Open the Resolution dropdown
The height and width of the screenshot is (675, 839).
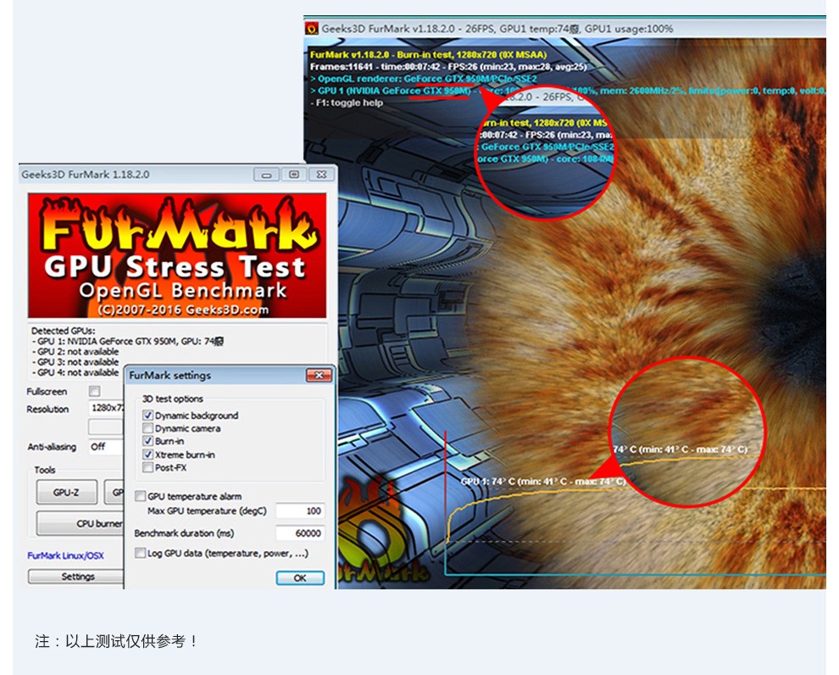coord(106,409)
